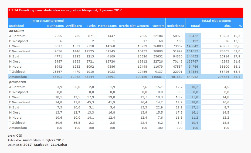Select the 'Amsterdam in cijfers 2017' publication text
The width and height of the screenshot is (251, 153).
coord(43,140)
